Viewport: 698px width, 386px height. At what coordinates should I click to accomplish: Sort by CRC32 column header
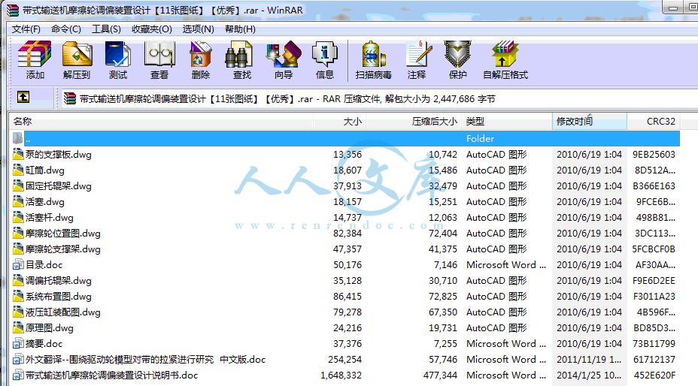(x=654, y=122)
